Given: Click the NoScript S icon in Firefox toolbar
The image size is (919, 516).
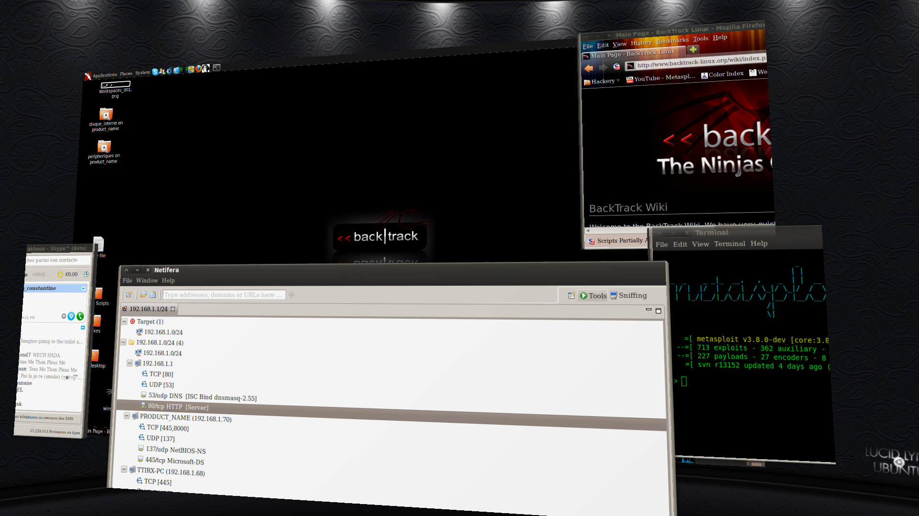Looking at the screenshot, I should [x=616, y=66].
